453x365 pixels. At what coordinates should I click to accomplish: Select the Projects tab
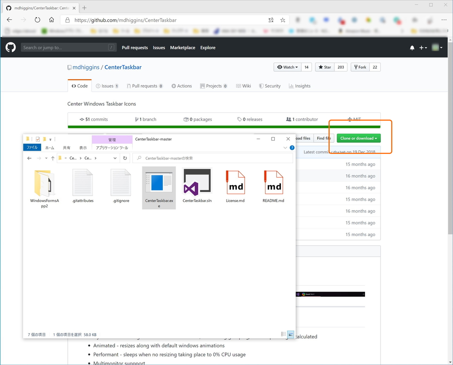pos(214,86)
